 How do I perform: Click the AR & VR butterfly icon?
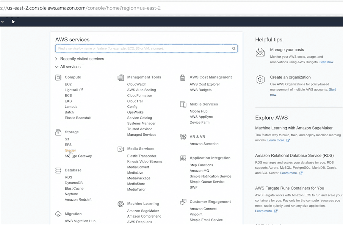coord(183,137)
